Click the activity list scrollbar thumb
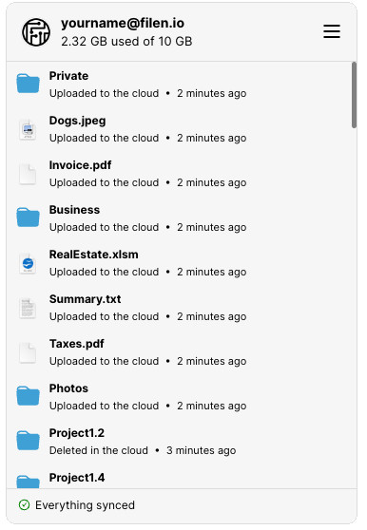The image size is (367, 530). (x=354, y=95)
